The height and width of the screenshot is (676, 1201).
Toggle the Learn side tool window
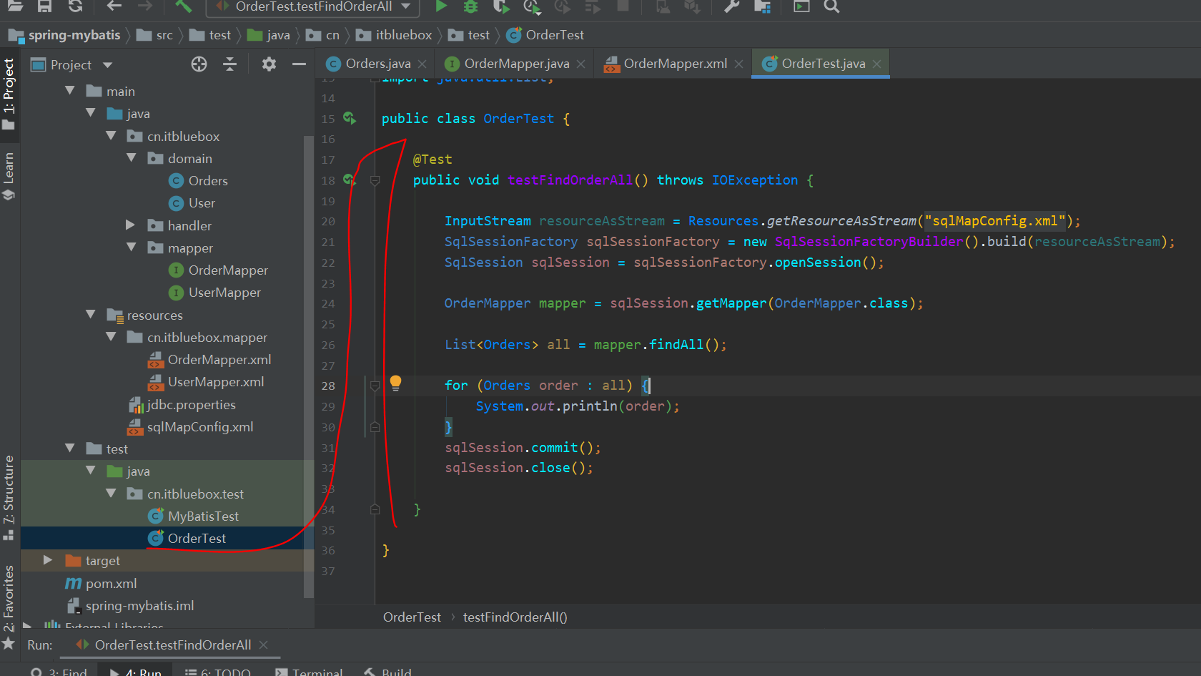click(x=9, y=176)
